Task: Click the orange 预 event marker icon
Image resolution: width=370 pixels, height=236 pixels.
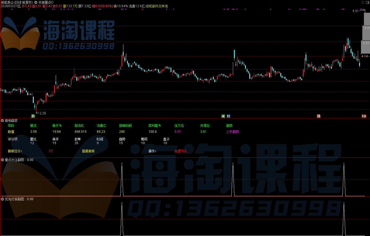Action: (319, 116)
